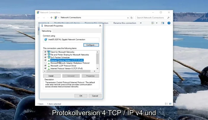
Task: Click items list scroll right arrow
Action: coord(94,71)
